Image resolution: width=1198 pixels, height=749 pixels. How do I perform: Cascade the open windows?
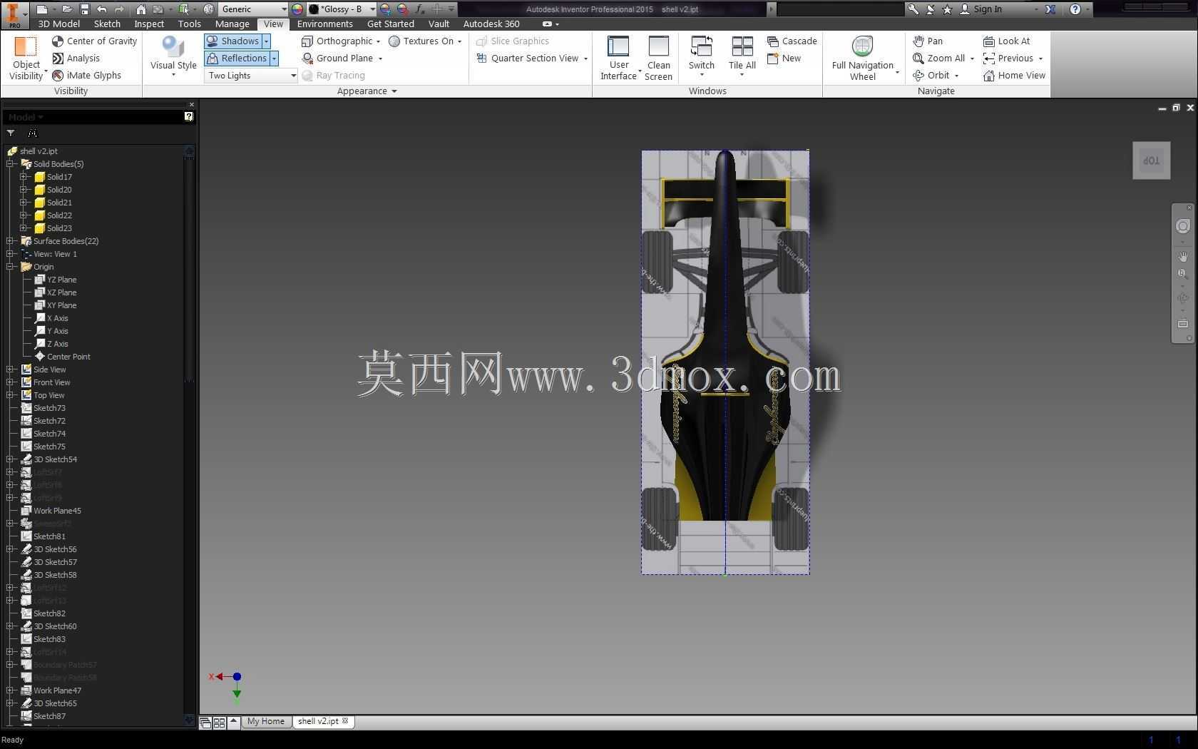coord(792,41)
